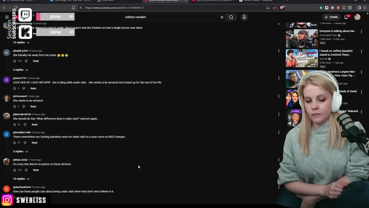Like the comment by @Mortalcoil100
The height and width of the screenshot is (208, 369).
click(14, 125)
